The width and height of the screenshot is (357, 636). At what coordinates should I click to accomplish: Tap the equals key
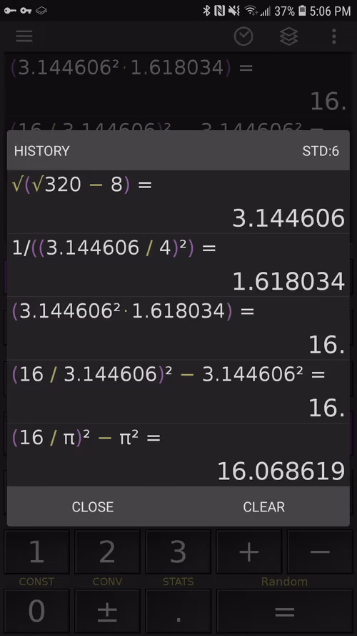click(285, 611)
